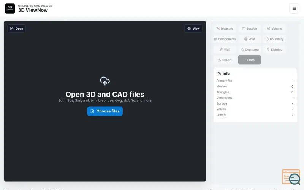304x190 pixels.
Task: Click the Primary file label
Action: [x=224, y=81]
